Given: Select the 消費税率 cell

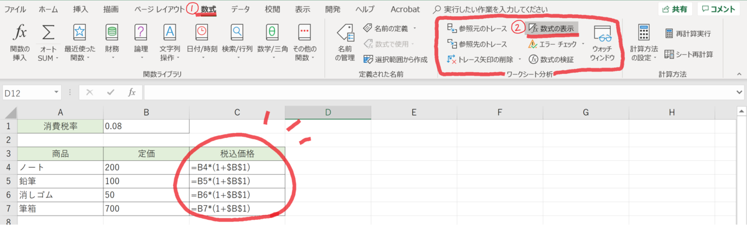Looking at the screenshot, I should click(60, 126).
